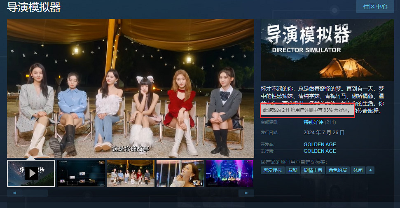Select the six girls group screenshot thumbnail
This screenshot has height=208, width=400.
coord(130,173)
